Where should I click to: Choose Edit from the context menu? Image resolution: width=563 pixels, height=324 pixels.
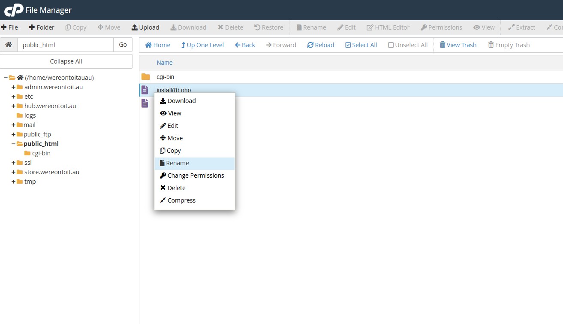pos(194,126)
